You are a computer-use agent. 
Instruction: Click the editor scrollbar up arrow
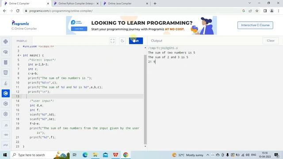[x=145, y=48]
